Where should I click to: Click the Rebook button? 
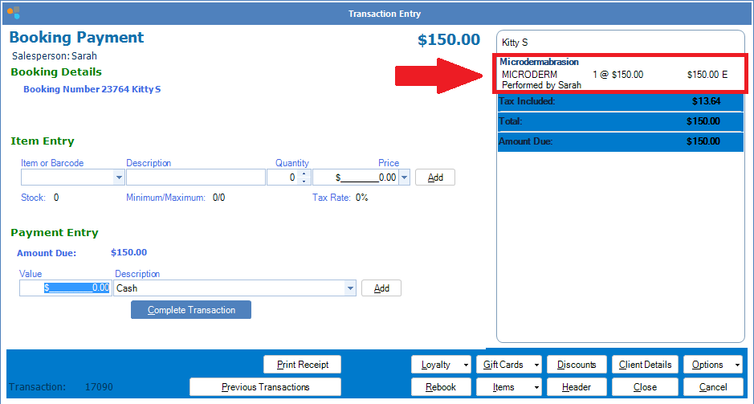tap(441, 387)
